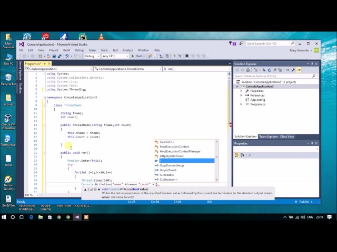Click the feedback icon beside Quick Launch
Screen dimensions: 337x252
point(241,44)
